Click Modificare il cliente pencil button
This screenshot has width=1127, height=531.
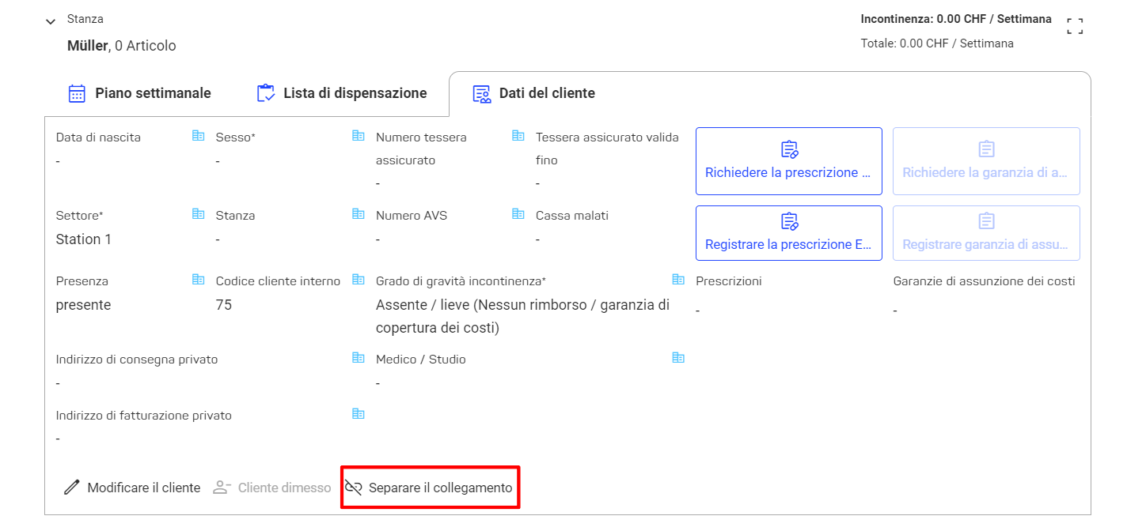132,488
